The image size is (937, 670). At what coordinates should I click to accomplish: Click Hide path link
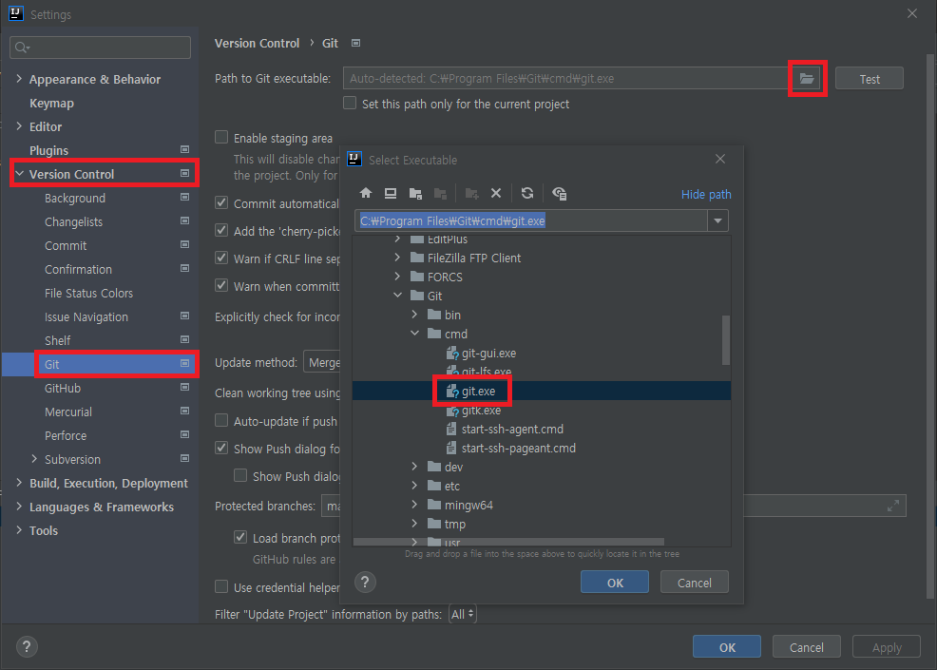click(x=706, y=194)
